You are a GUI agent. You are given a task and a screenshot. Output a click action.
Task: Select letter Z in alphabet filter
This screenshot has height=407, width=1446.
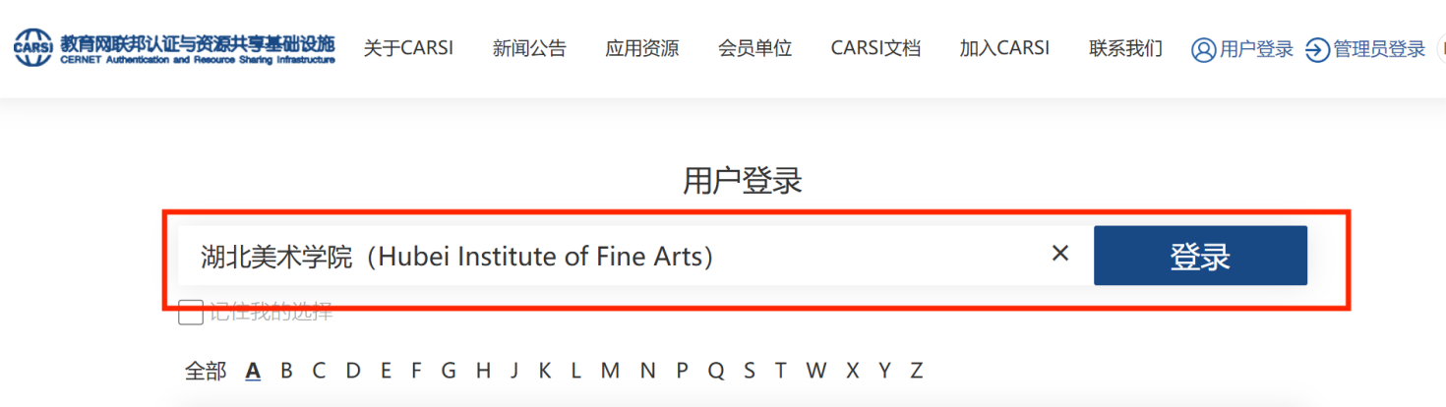(916, 371)
